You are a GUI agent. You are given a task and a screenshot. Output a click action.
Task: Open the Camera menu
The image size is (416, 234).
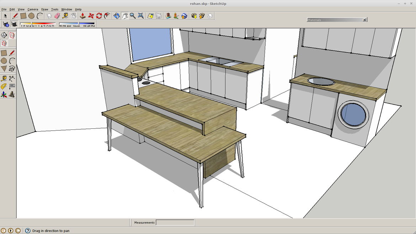click(x=33, y=9)
